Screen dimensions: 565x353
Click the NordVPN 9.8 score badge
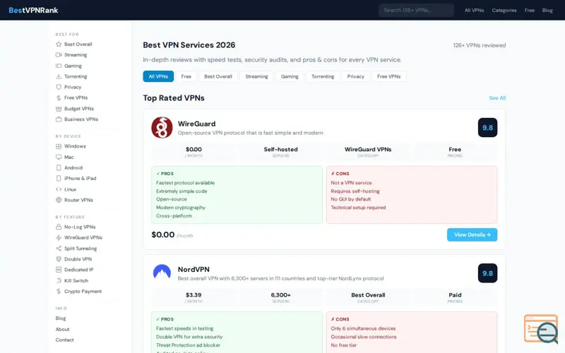coord(487,273)
